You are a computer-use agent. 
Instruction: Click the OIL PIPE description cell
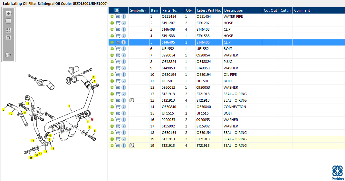230,75
